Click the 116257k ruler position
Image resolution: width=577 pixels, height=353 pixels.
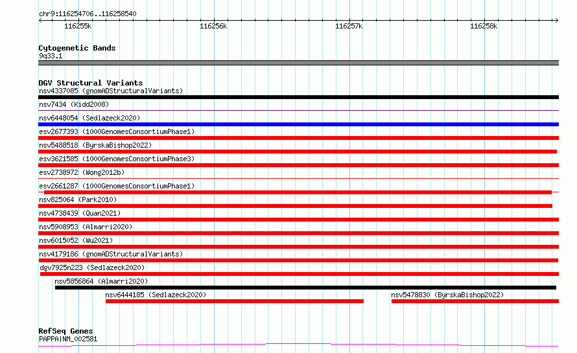349,26
